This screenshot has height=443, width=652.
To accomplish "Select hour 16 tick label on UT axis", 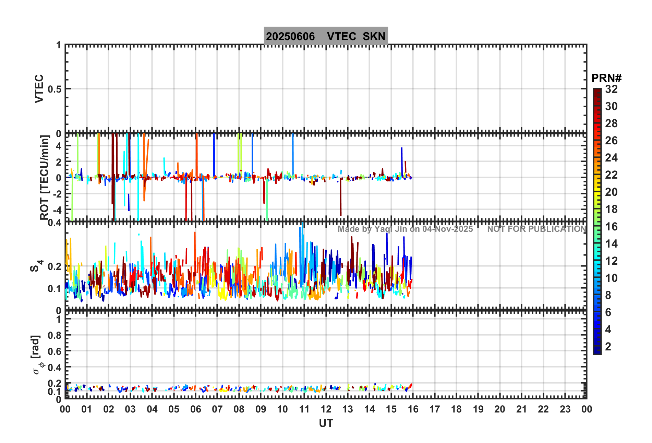I will 413,409.
